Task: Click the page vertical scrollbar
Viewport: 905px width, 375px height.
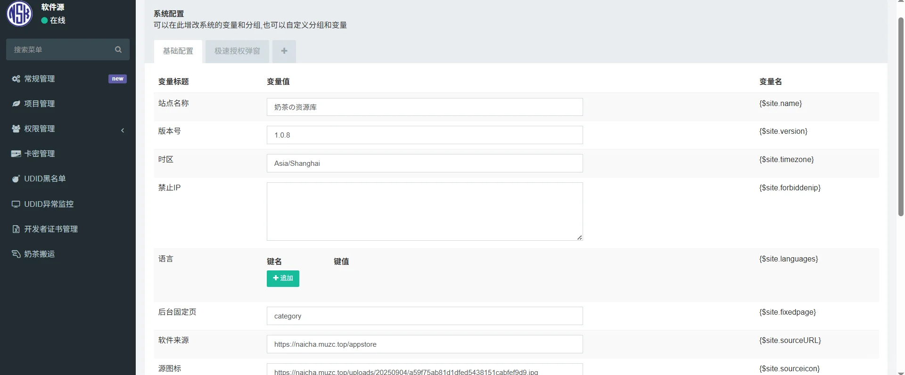Action: (901, 117)
